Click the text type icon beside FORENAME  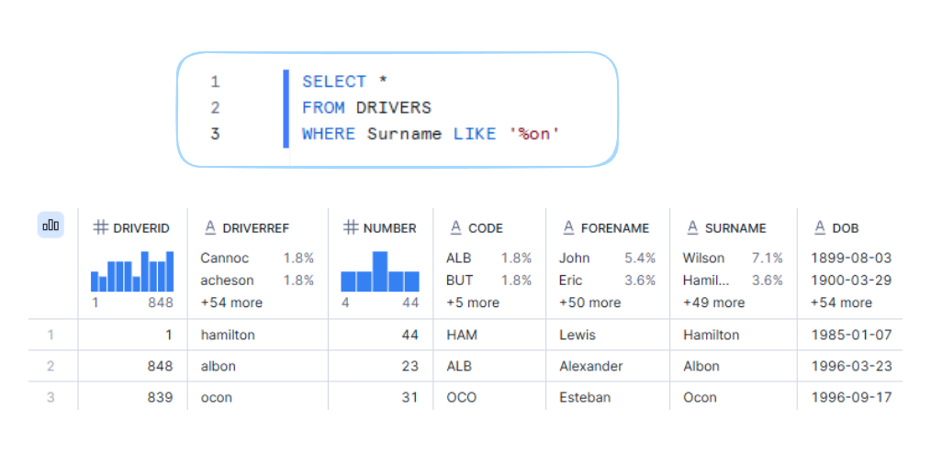tap(568, 228)
